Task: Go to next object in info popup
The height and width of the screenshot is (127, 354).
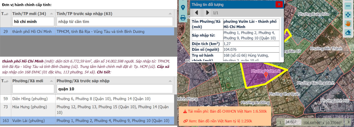Action: click(207, 13)
